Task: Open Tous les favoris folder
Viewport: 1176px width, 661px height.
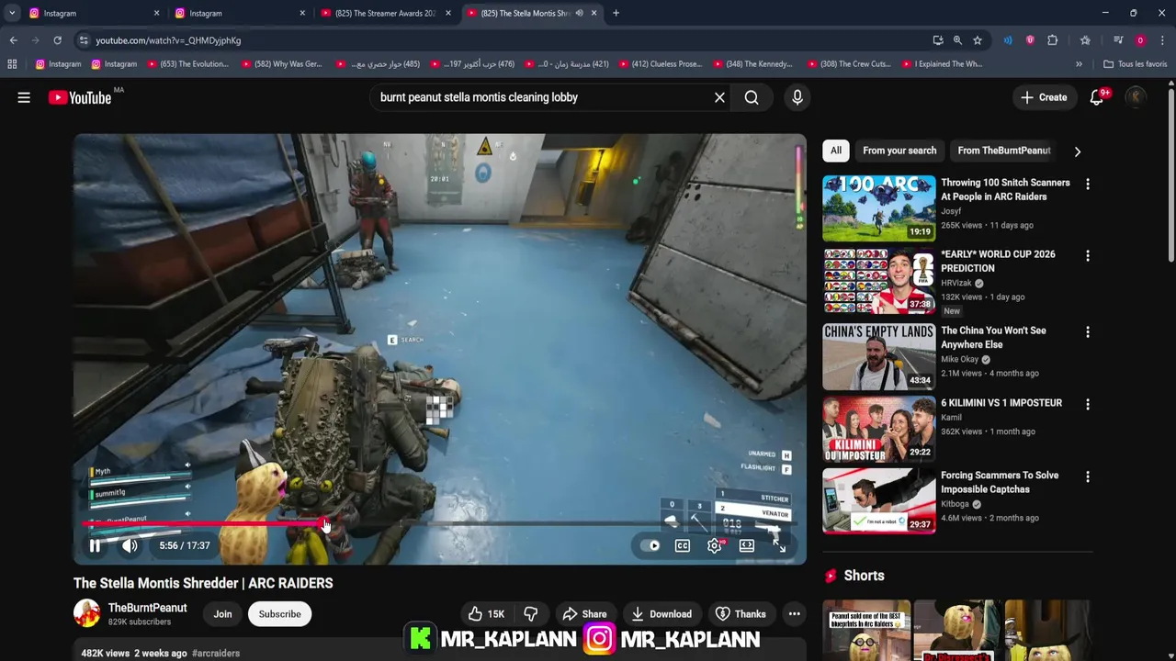Action: (x=1136, y=64)
